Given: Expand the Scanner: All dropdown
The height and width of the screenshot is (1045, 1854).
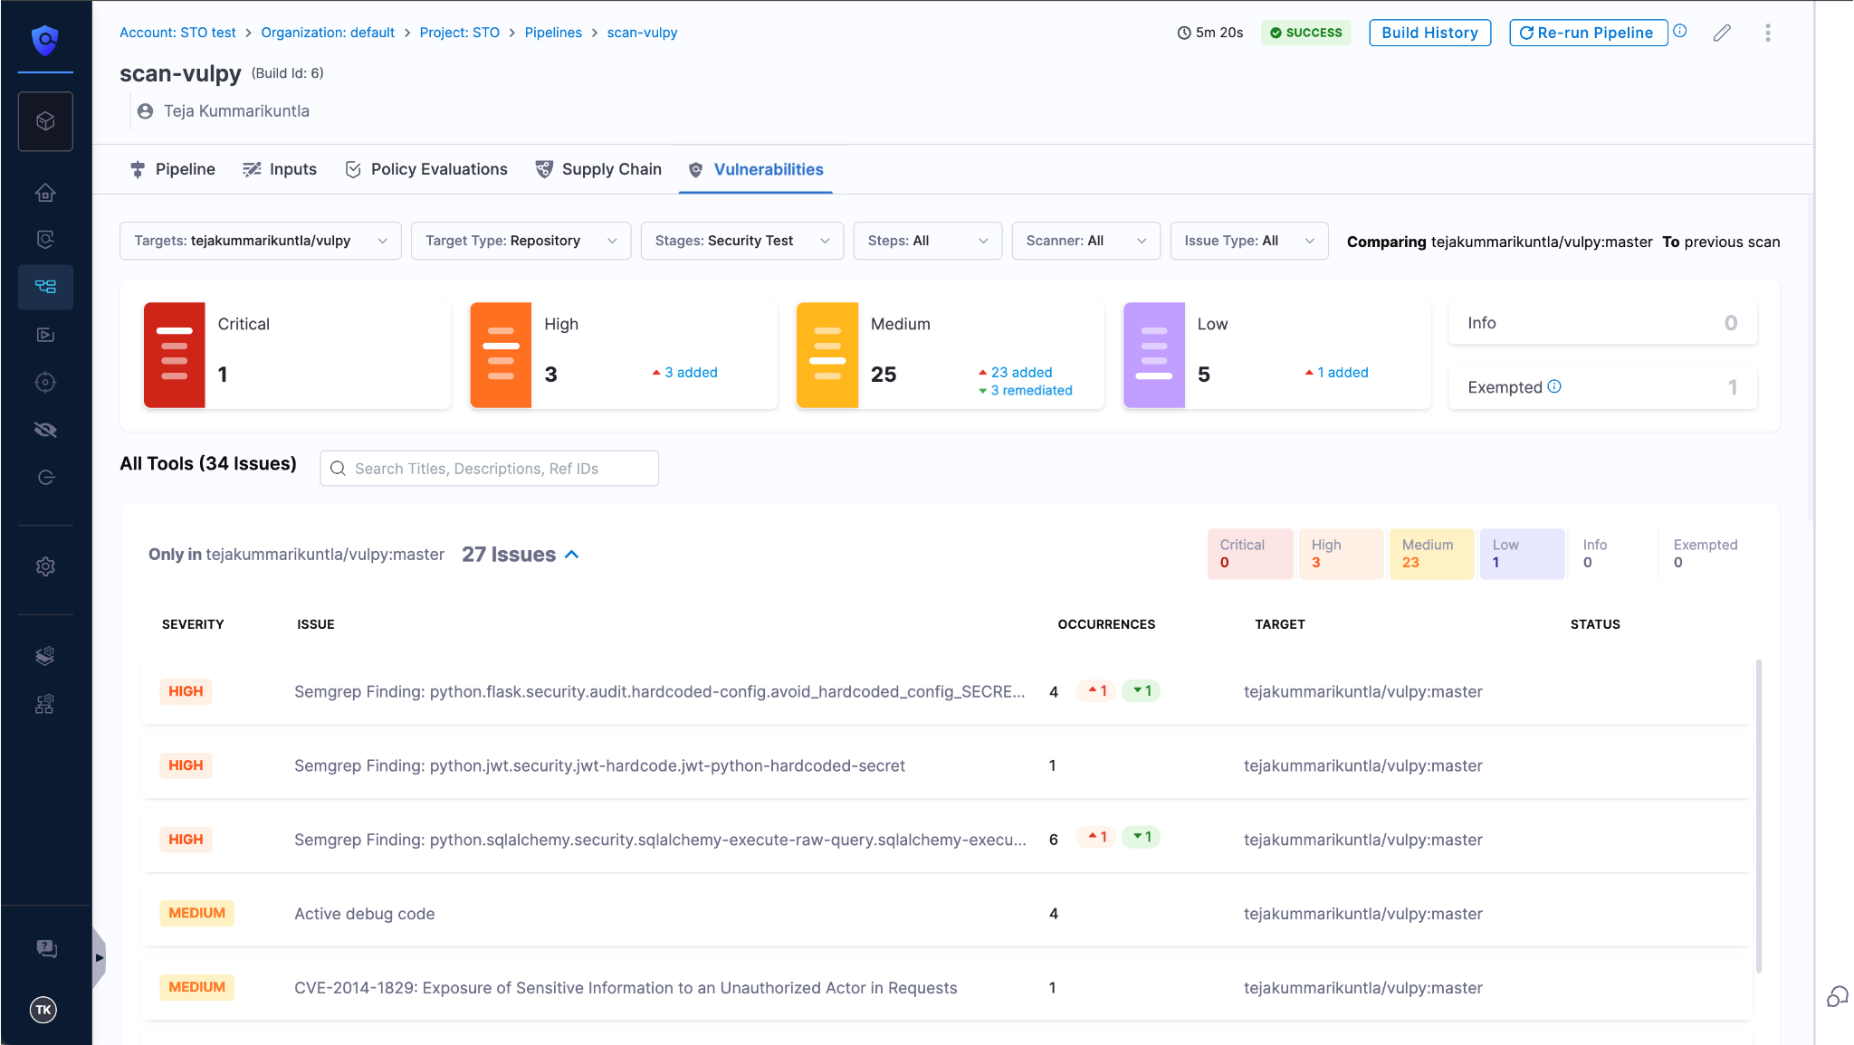Looking at the screenshot, I should pos(1085,241).
